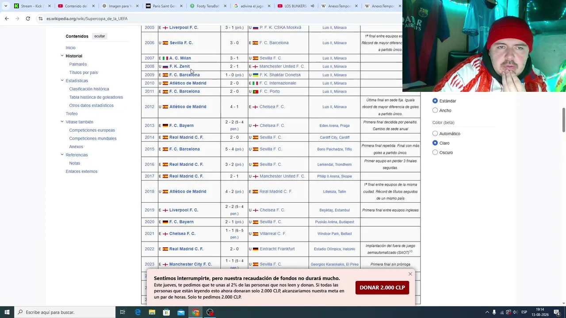Click the DONAR 2.000 CLP button
Screen dimensions: 566x318
tap(382, 288)
